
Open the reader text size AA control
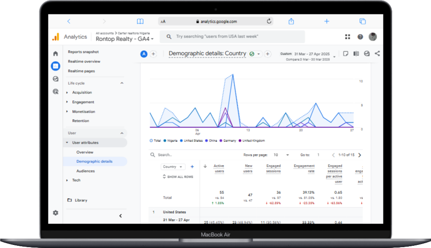[x=163, y=21]
